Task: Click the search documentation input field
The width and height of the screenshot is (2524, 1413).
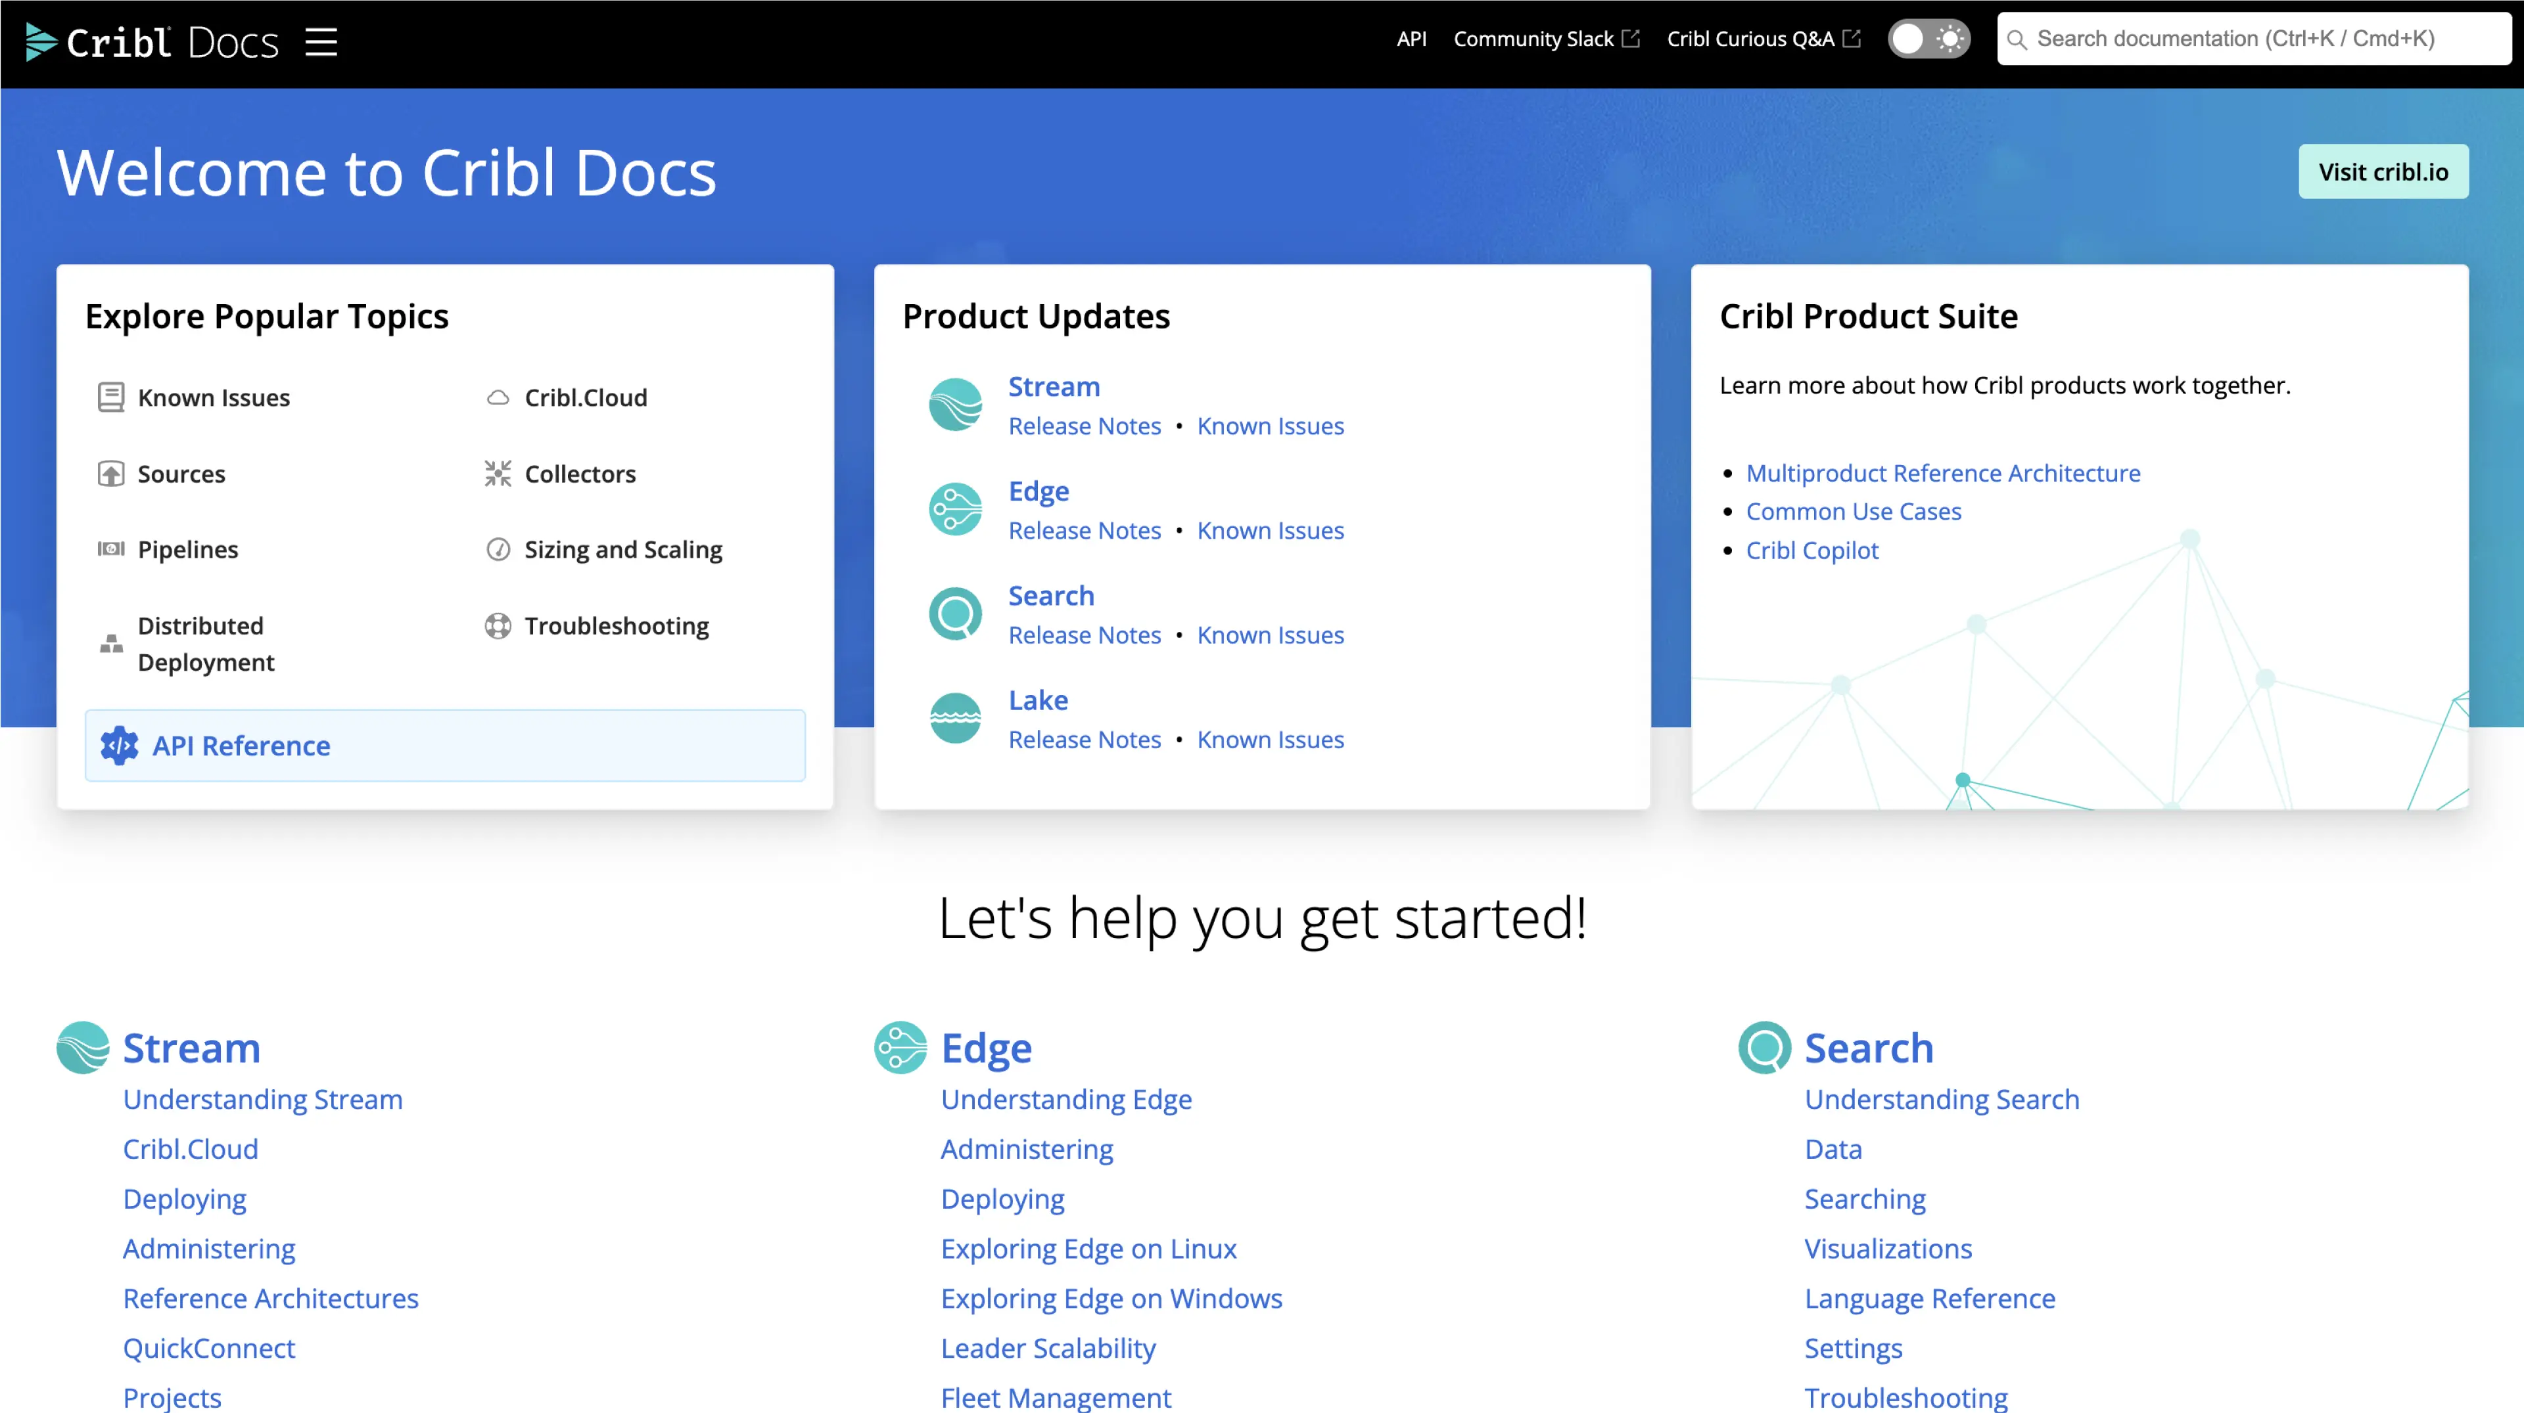Action: (2254, 39)
